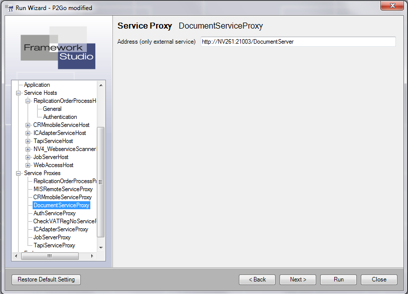Expand the JobServerHost node
The width and height of the screenshot is (408, 294).
[x=28, y=158]
